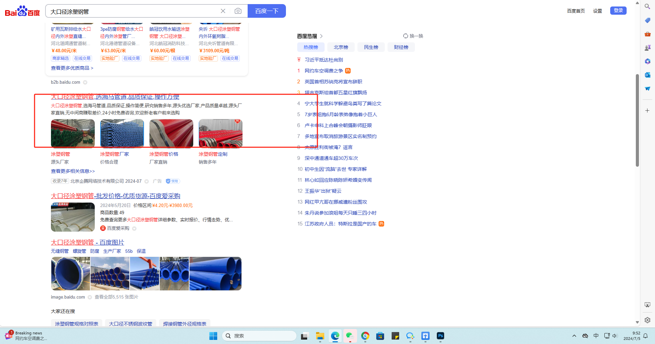655x344 pixels.
Task: Open the Edge sidebar Outlook icon
Action: 647,75
